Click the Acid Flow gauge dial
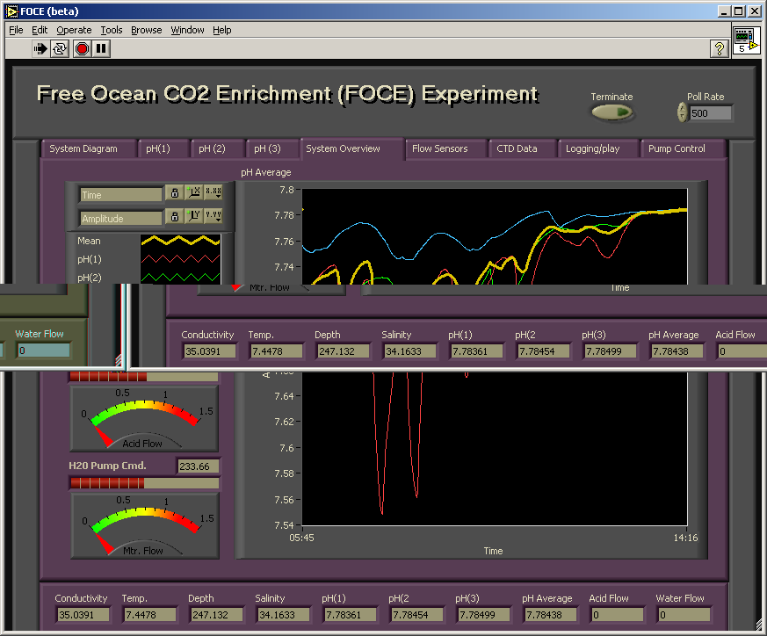 144,418
